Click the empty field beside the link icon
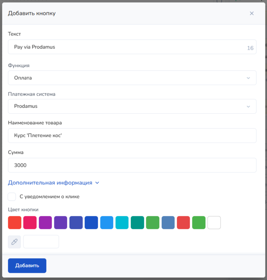 (x=41, y=242)
